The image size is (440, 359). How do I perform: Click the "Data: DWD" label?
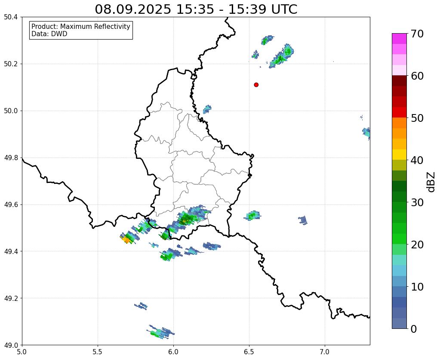(x=49, y=34)
